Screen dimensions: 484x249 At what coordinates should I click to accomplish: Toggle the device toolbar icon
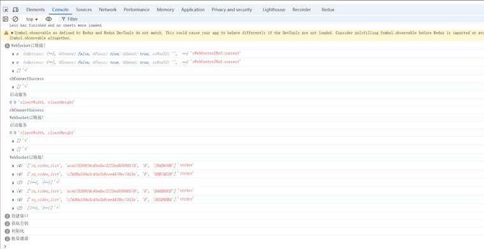15,10
